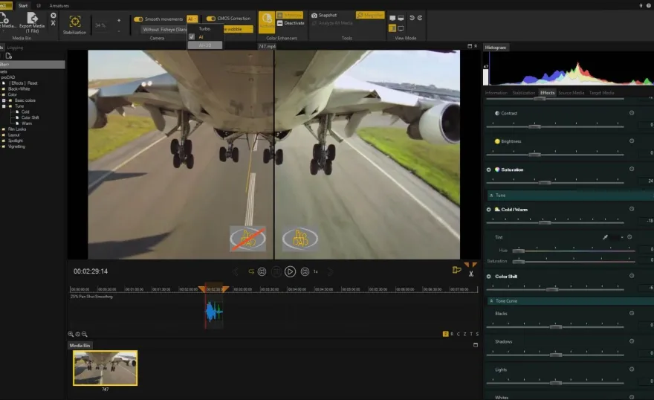The image size is (654, 400).
Task: Expand the Basic colors tree node
Action: [4, 100]
